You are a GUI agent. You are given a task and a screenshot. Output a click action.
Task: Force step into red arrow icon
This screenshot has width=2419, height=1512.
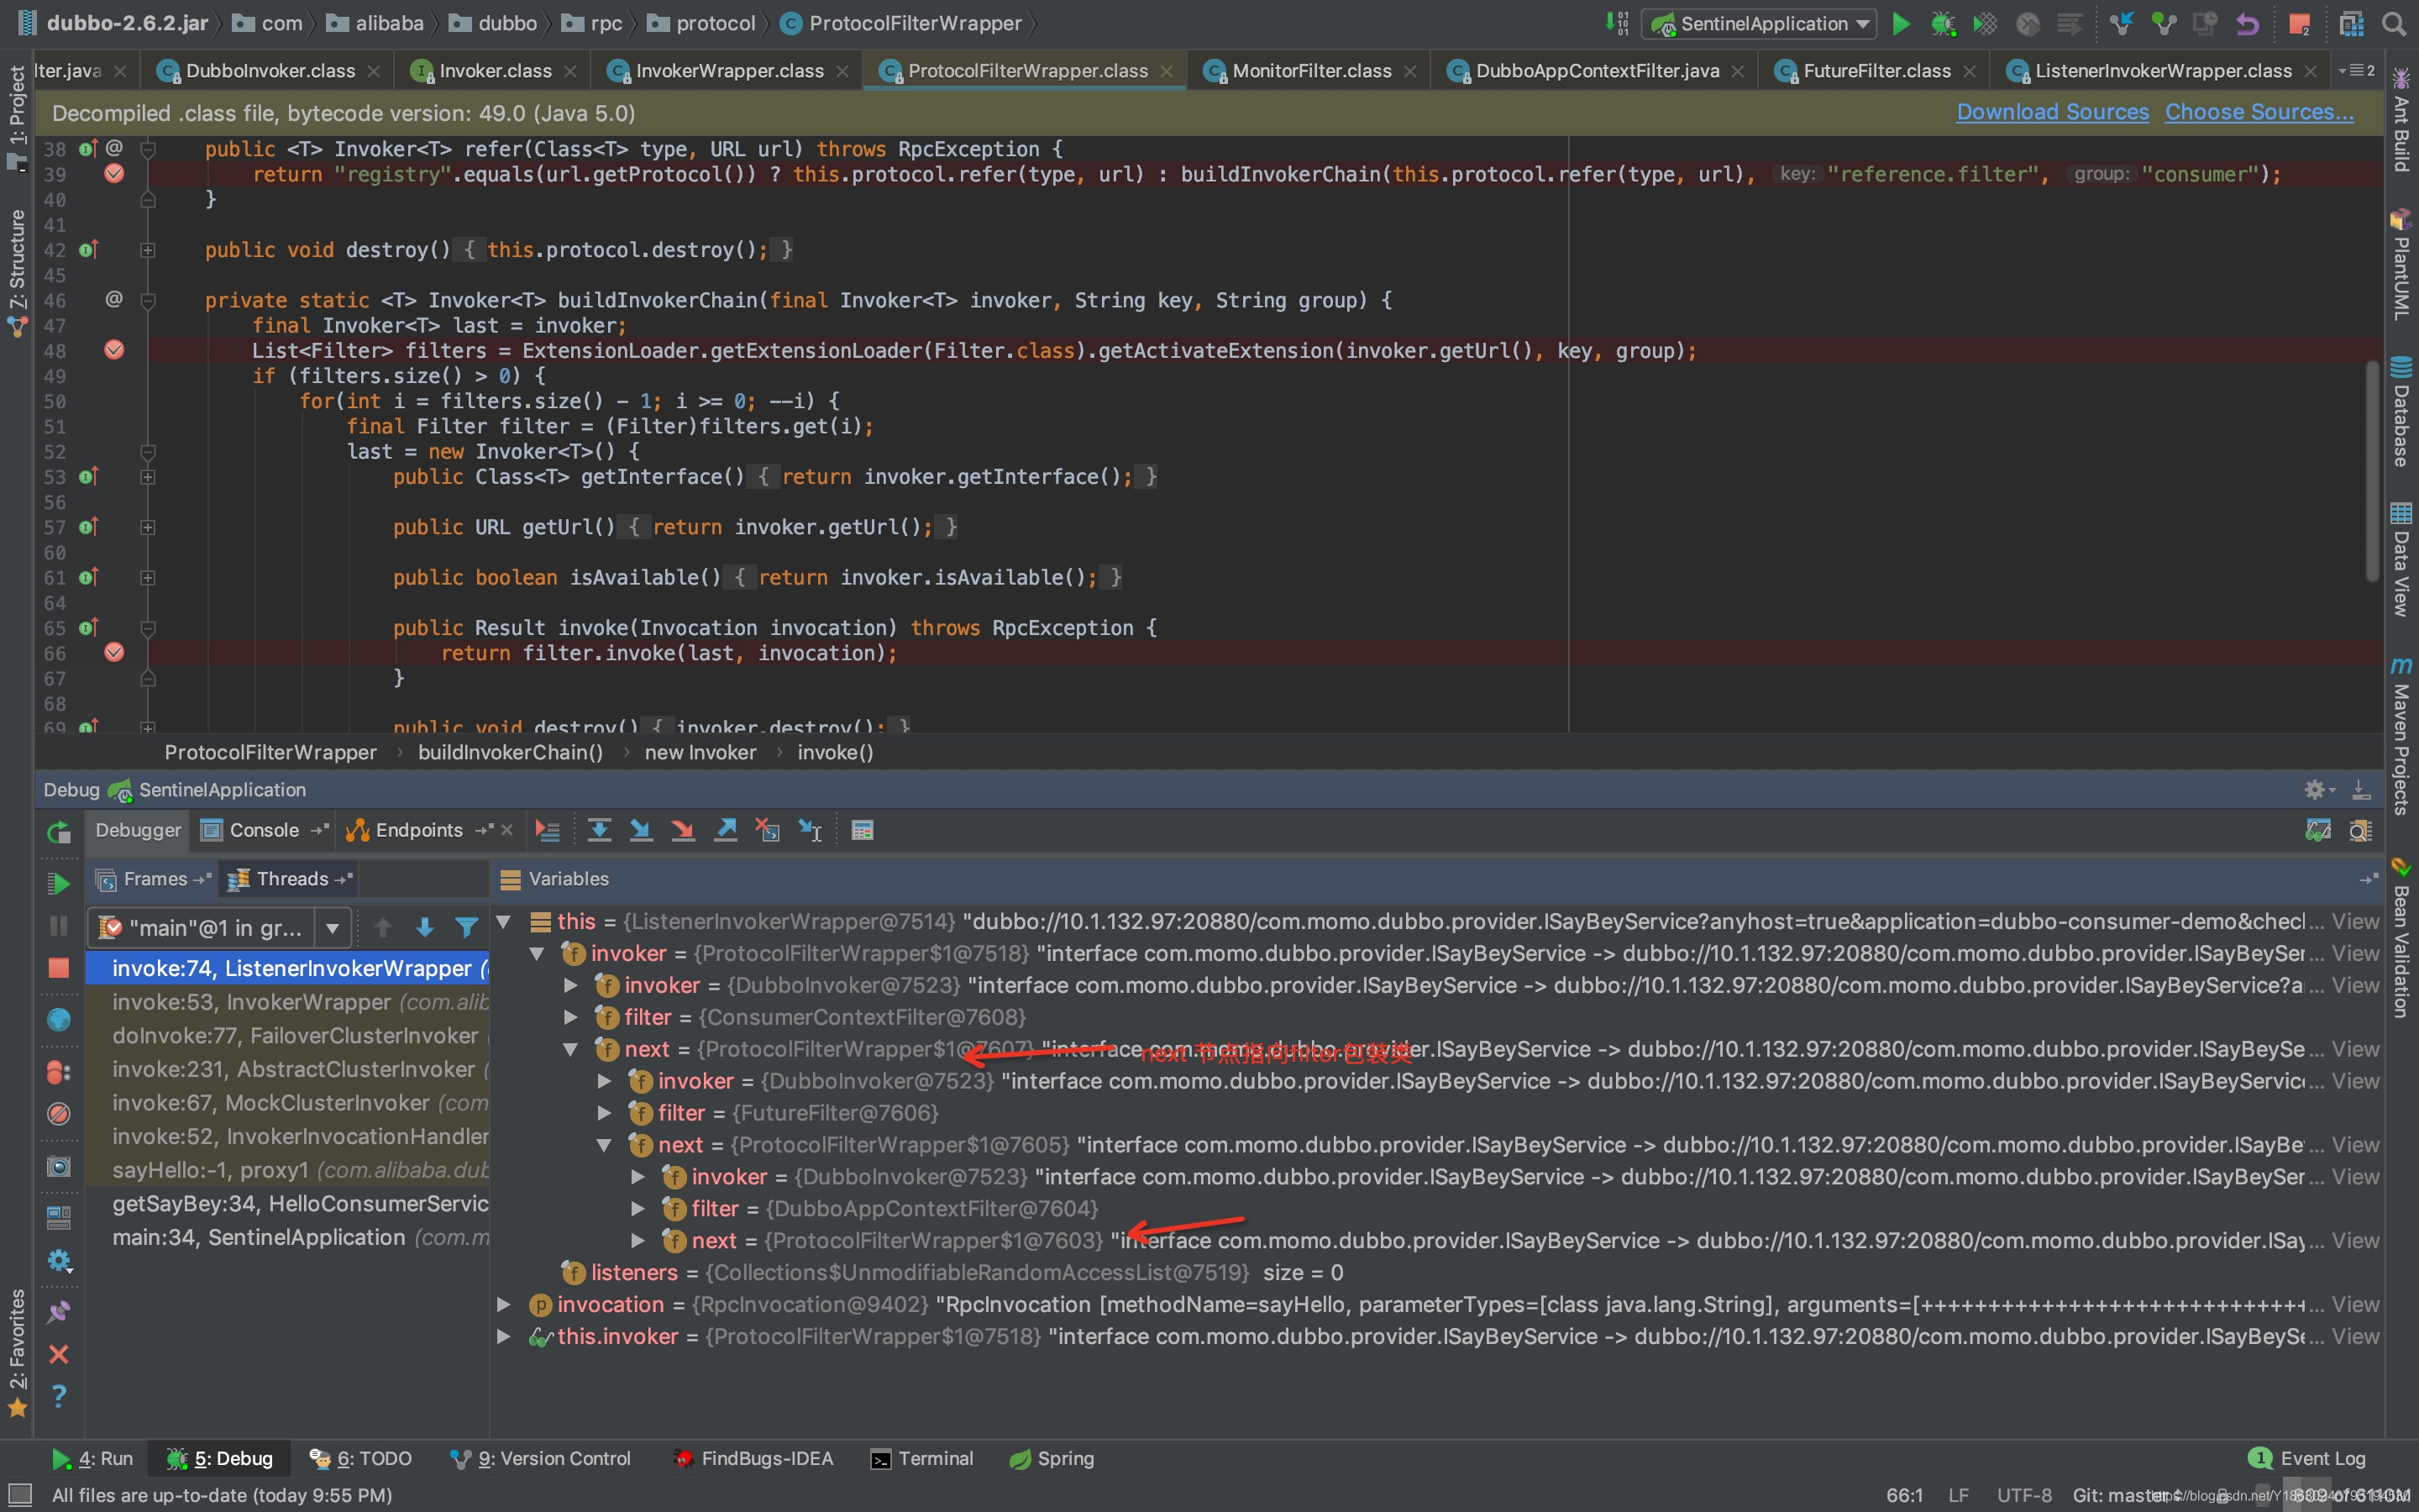pos(683,830)
